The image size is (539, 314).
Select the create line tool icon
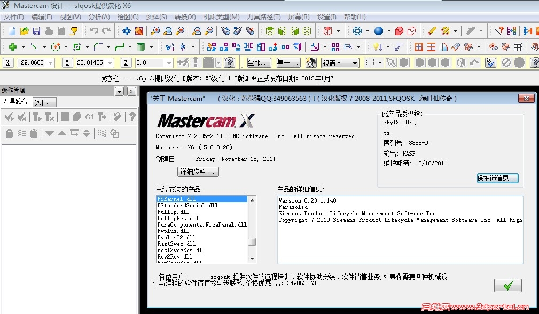coord(34,47)
